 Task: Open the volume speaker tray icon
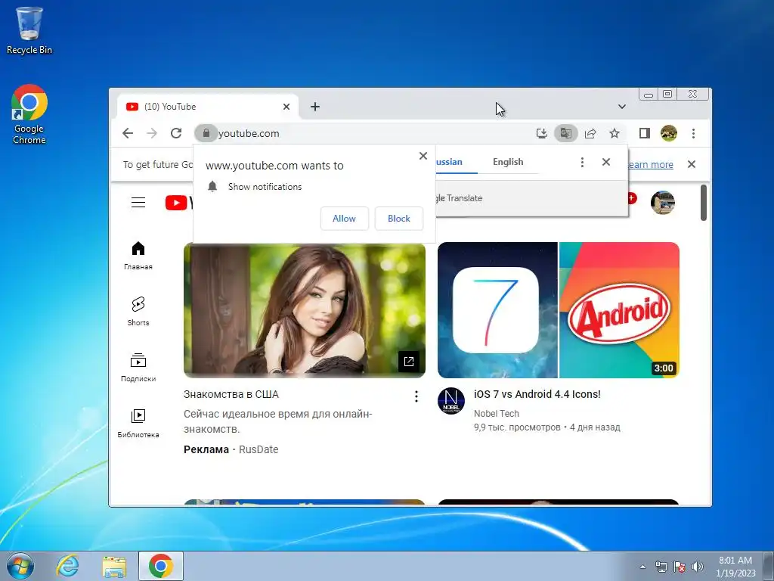698,567
